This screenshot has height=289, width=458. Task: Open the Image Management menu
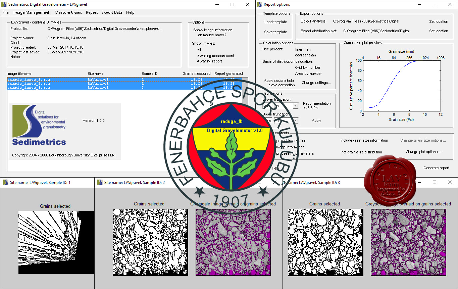pyautogui.click(x=31, y=12)
